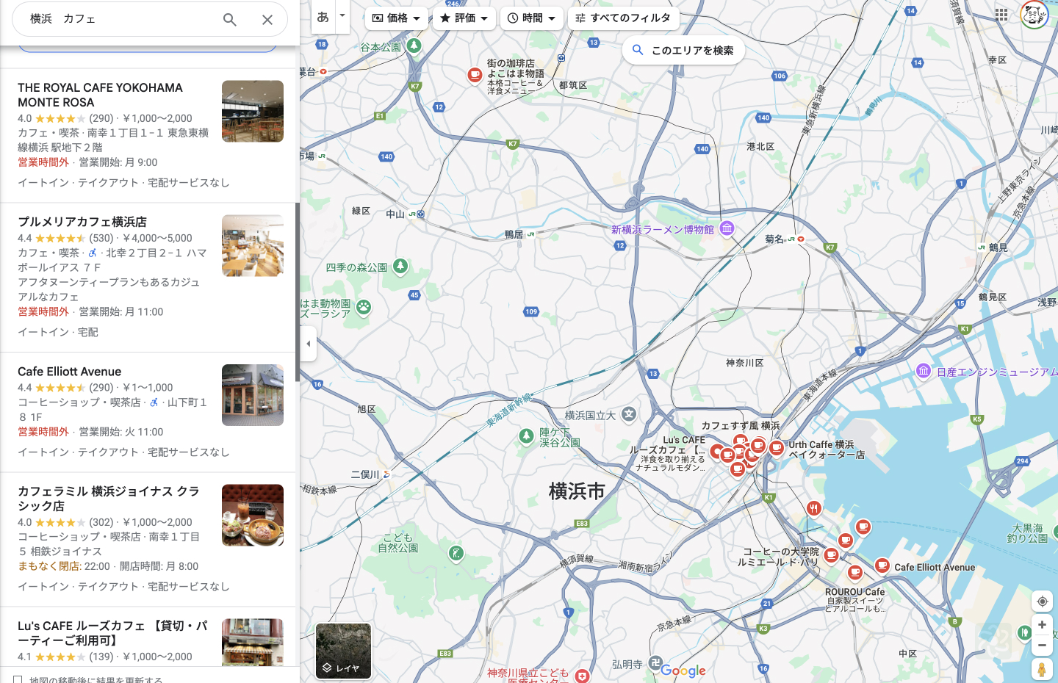Open the 価格 price filter dropdown
1058x683 pixels.
[x=397, y=18]
